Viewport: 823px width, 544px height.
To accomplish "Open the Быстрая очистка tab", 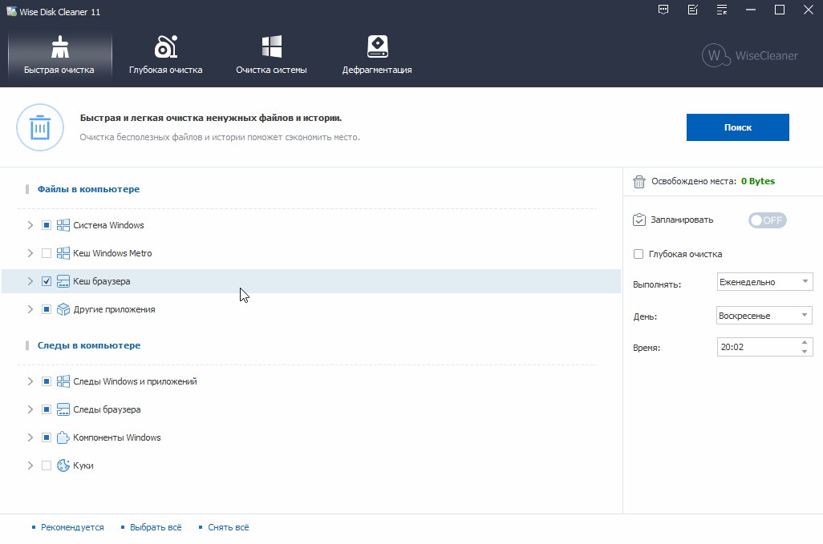I will click(x=59, y=56).
